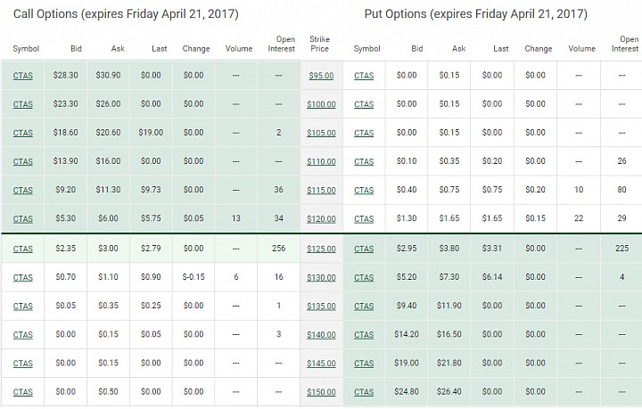Select the $140.00 strike price link

pos(321,334)
